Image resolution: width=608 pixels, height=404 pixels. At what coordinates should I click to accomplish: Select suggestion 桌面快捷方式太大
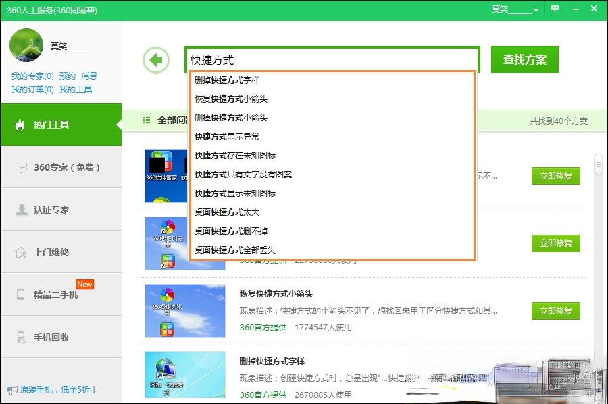point(332,212)
